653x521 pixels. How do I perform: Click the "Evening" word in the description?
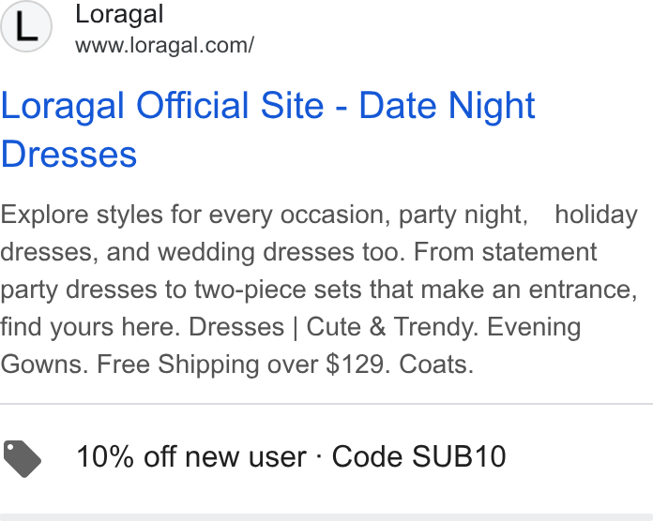[x=534, y=327]
